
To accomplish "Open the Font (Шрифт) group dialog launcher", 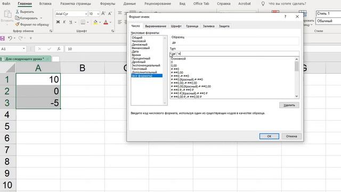I will coord(112,31).
